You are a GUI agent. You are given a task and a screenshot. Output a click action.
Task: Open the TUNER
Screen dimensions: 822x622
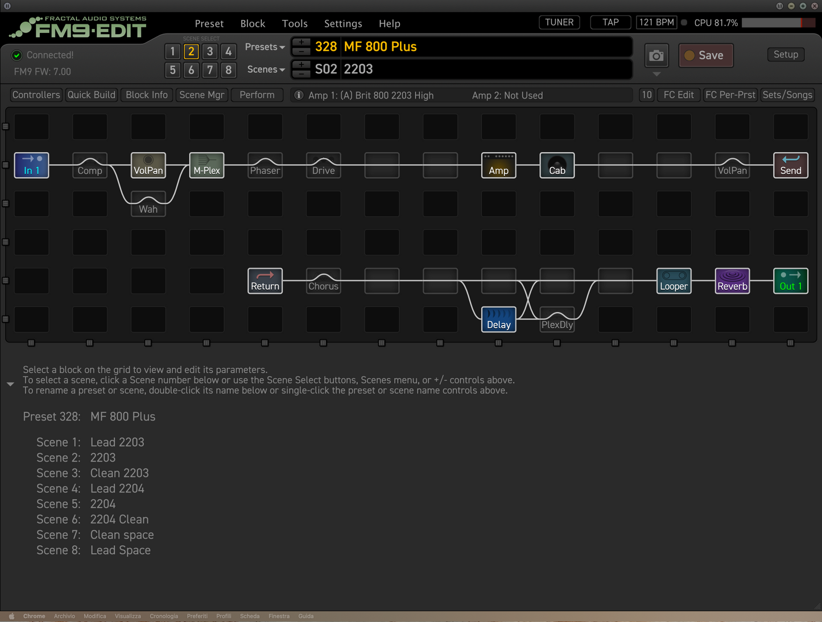[x=559, y=22]
